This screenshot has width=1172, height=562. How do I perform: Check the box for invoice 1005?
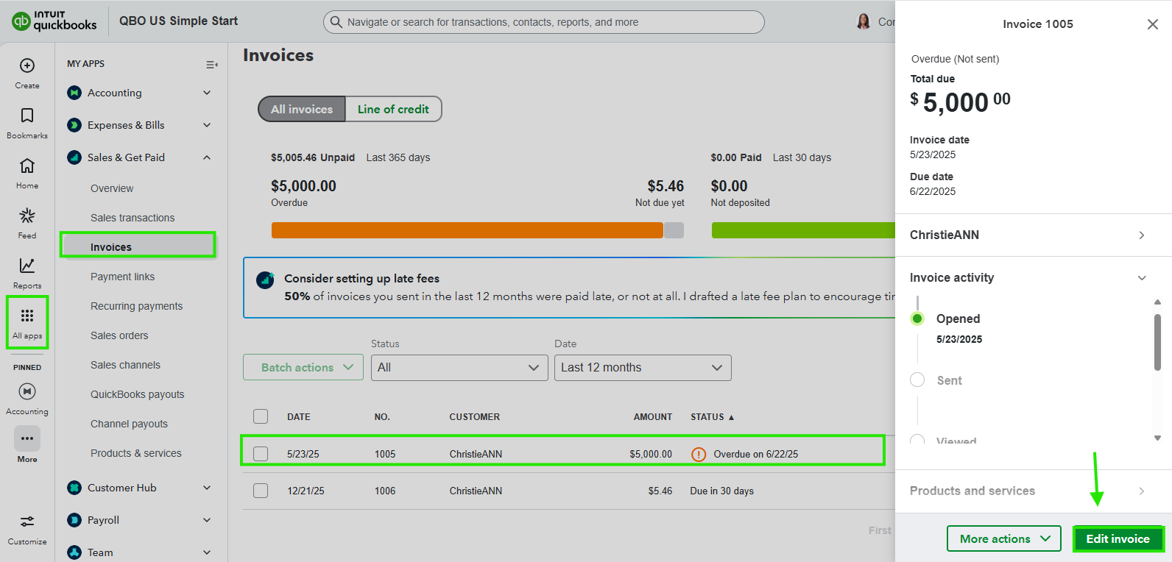coord(261,454)
